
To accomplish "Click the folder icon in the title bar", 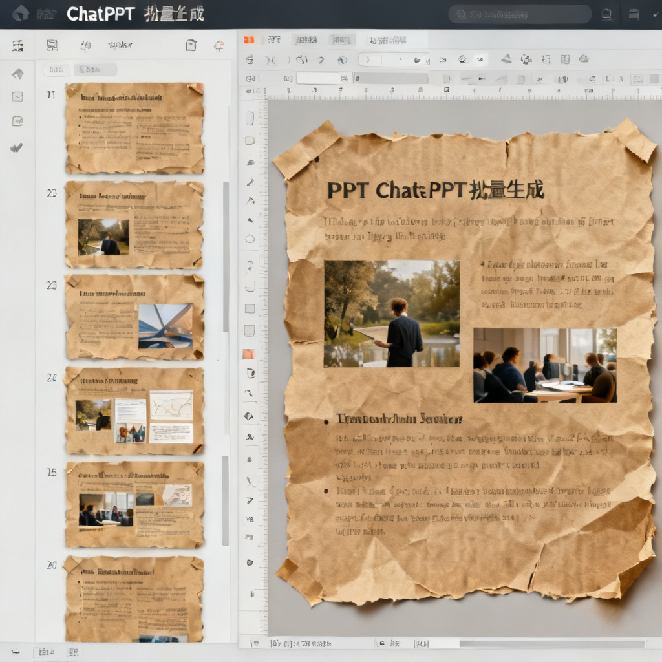I will pyautogui.click(x=634, y=14).
